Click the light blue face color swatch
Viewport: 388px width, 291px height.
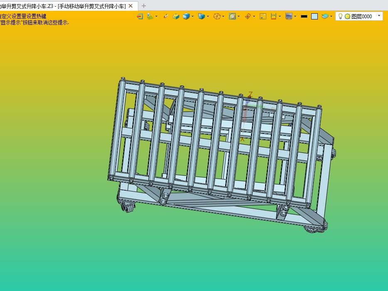314,16
